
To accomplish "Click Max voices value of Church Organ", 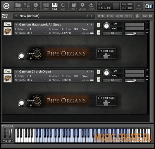I will (76, 76).
